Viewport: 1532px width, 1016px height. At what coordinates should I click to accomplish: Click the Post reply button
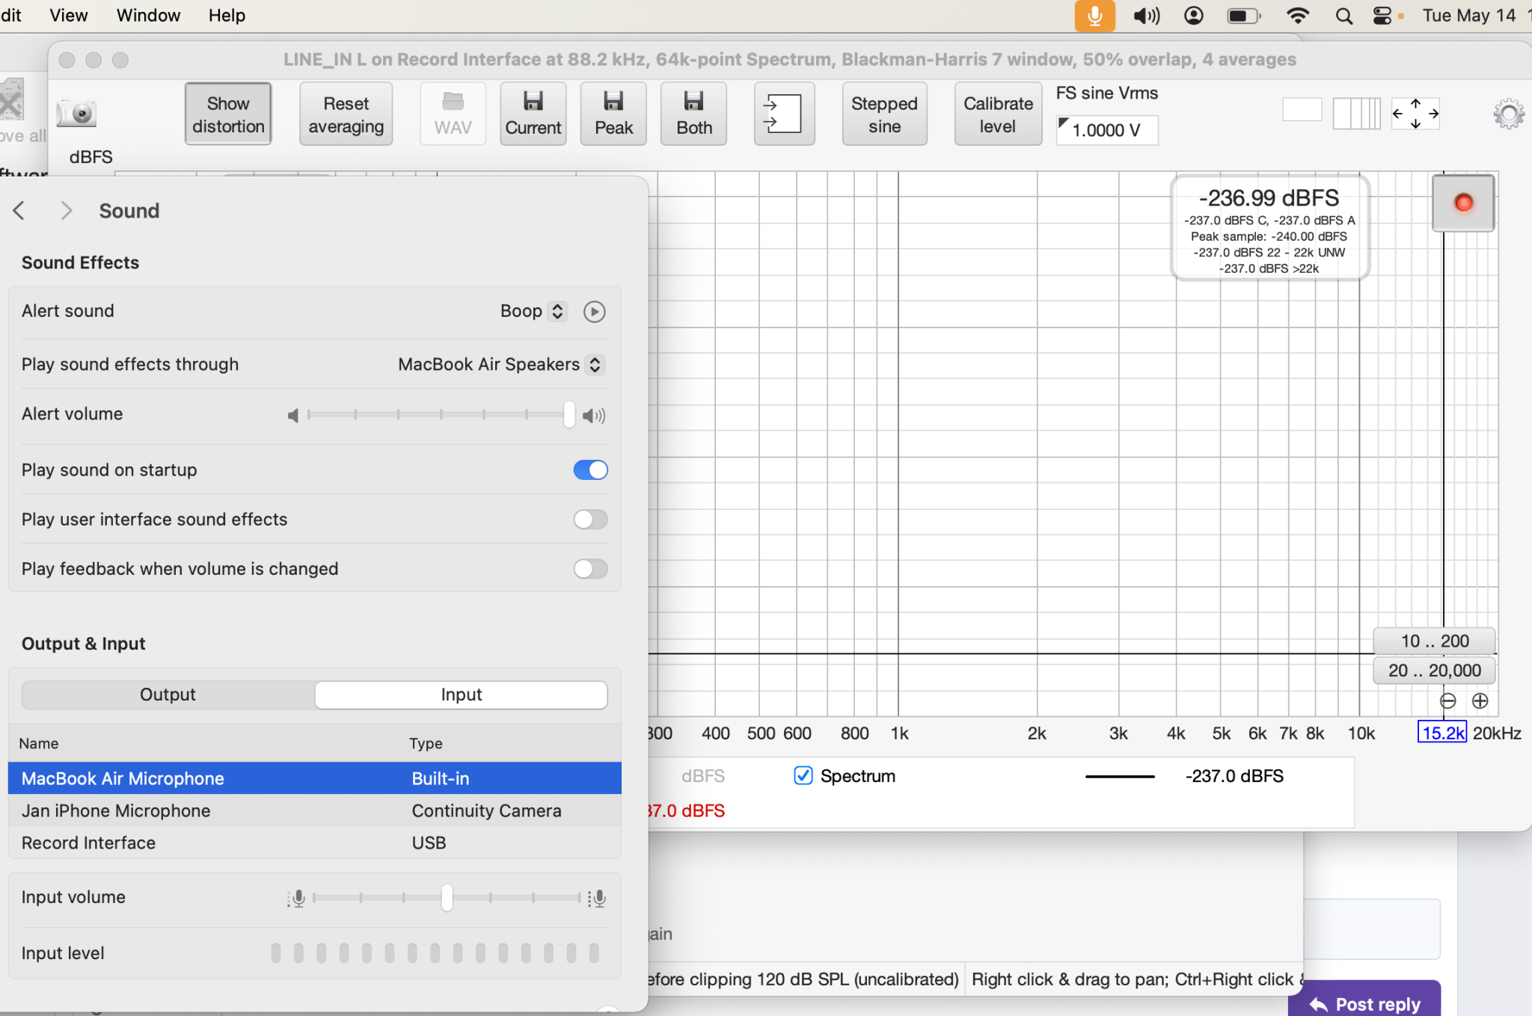click(x=1364, y=1003)
